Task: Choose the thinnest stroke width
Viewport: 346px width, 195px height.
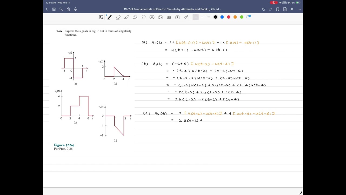Action: click(x=195, y=17)
